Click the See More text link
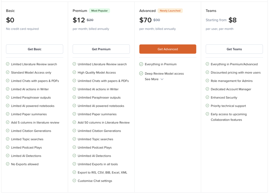 (152, 79)
